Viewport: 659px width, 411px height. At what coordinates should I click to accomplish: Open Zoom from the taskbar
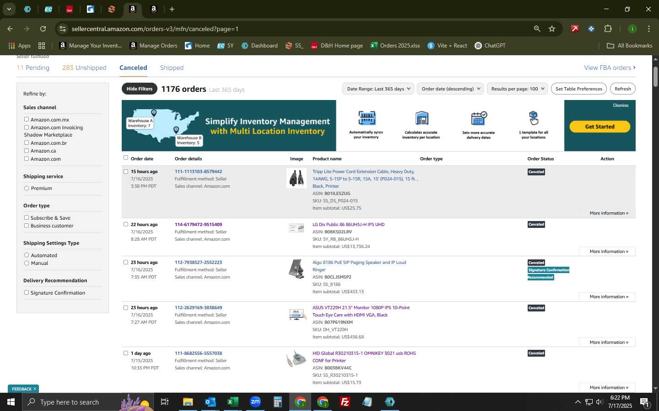255,402
